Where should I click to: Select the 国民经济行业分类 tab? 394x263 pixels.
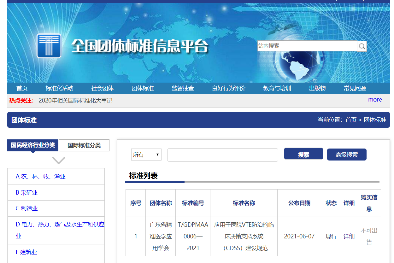point(33,145)
